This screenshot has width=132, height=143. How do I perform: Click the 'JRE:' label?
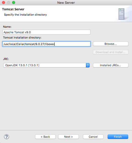(x=6, y=59)
